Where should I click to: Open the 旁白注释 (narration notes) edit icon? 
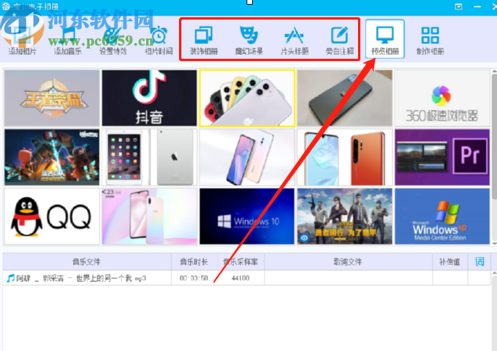(340, 35)
